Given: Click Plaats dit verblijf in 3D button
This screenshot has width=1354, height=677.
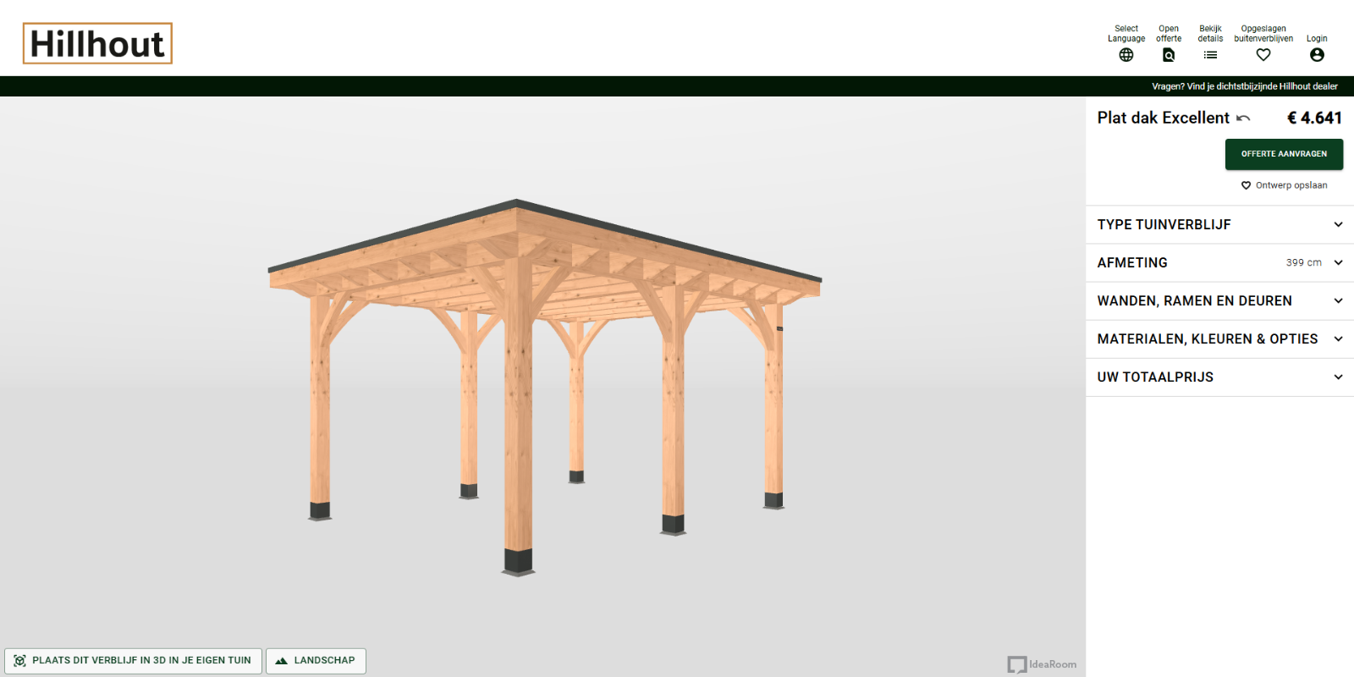Looking at the screenshot, I should pyautogui.click(x=134, y=661).
